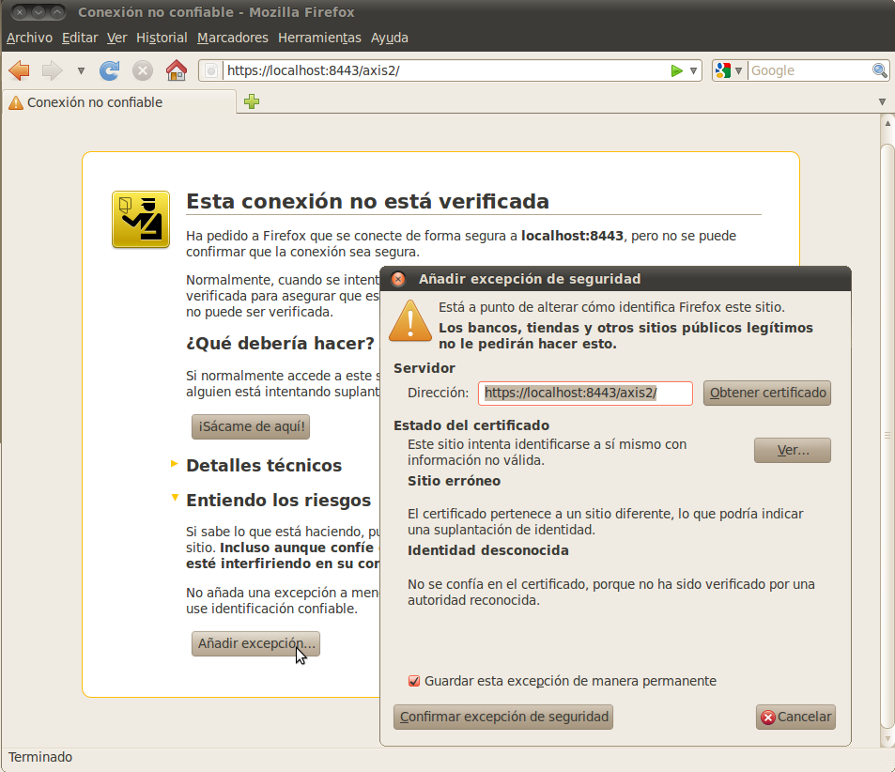Click the magnifier search icon

[880, 70]
